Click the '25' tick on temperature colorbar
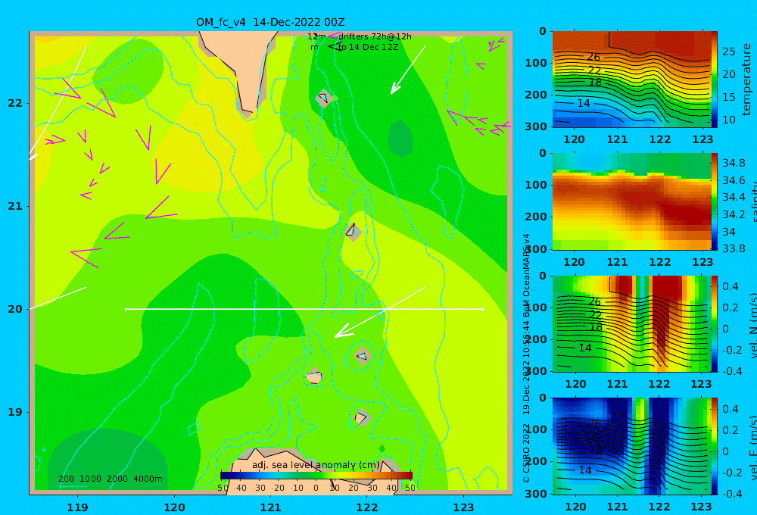This screenshot has height=515, width=757. (x=729, y=51)
